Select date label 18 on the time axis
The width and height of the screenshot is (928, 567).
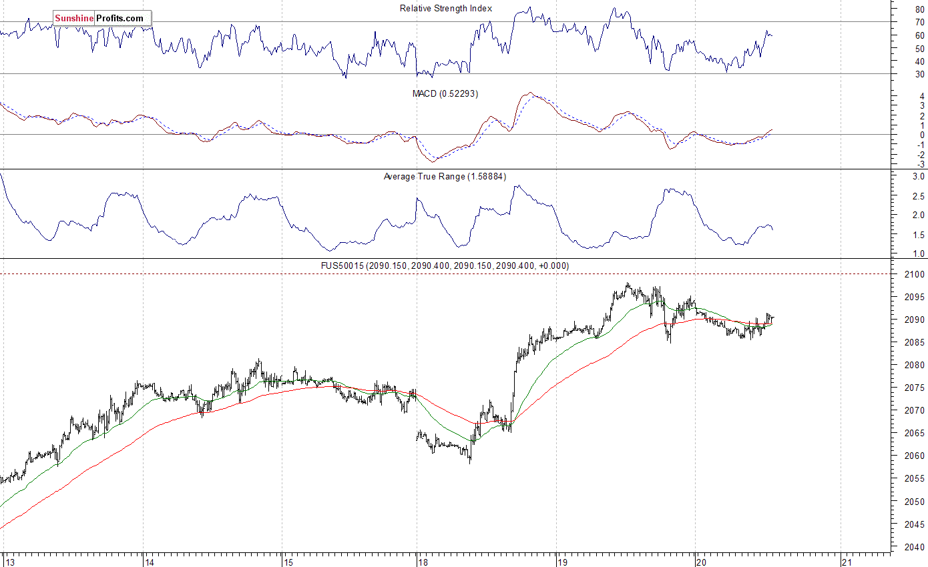423,562
